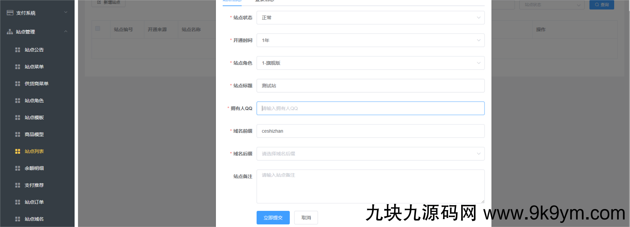Screen dimensions: 630x227
Task: Submit the form with 立即提交
Action: coord(273,218)
